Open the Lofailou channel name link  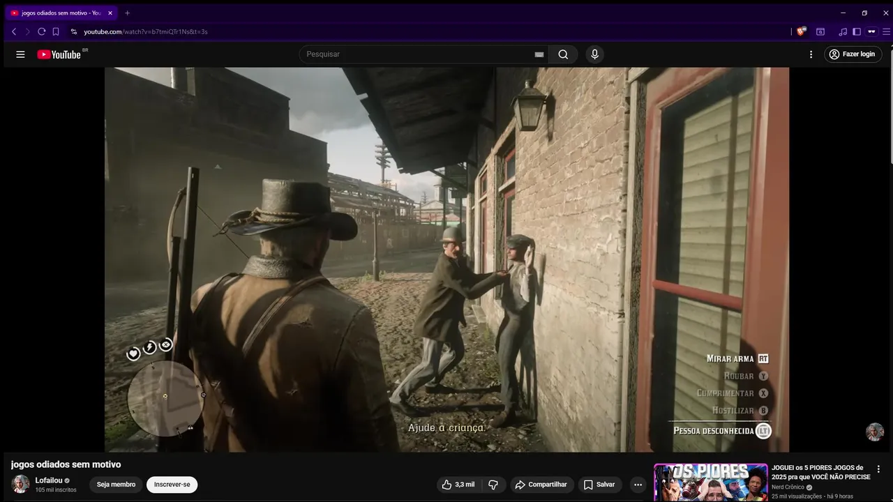[49, 480]
